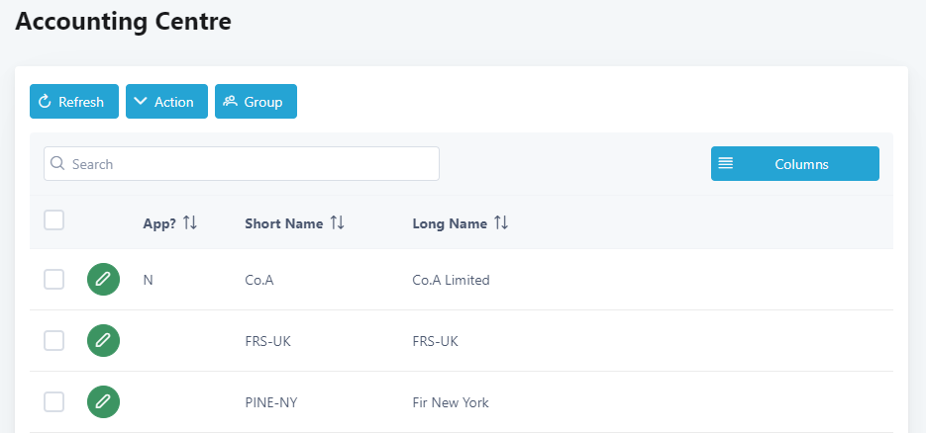
Task: Click the edit pencil icon for Co.A
Action: (x=103, y=280)
